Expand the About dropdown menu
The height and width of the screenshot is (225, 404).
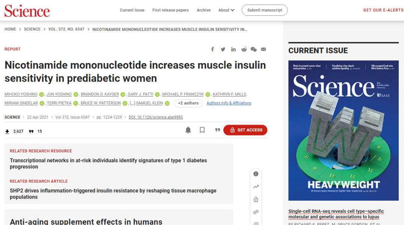(226, 10)
